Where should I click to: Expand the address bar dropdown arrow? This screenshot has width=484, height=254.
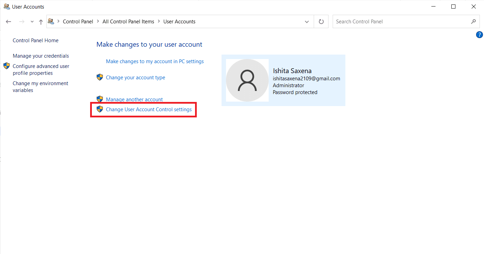click(x=306, y=21)
